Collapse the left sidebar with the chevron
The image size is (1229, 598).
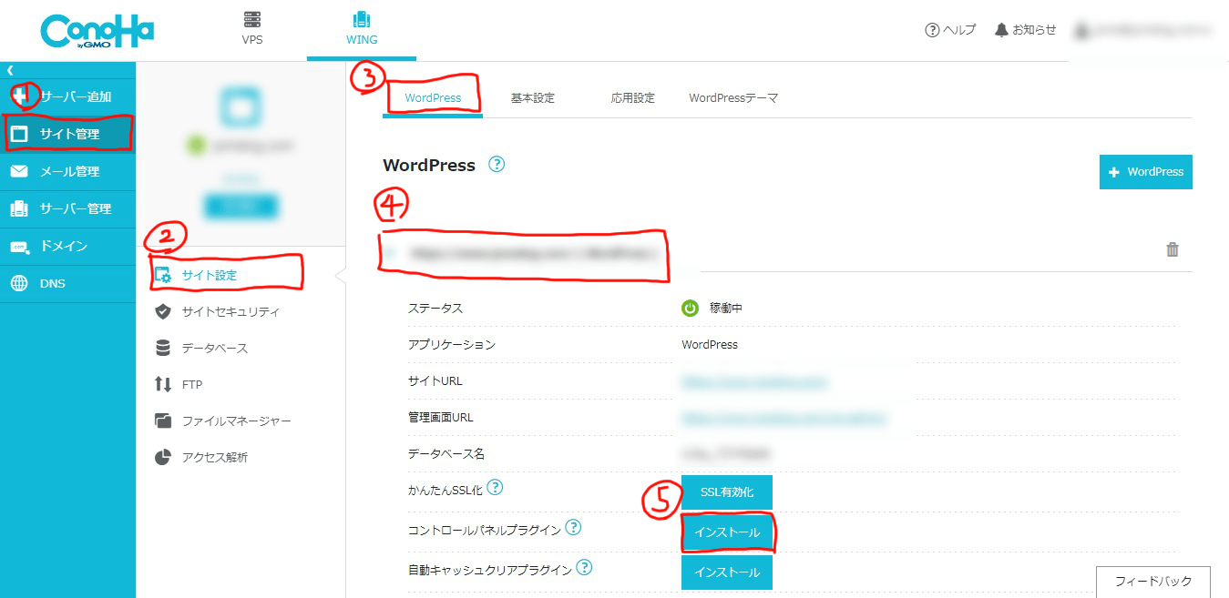pyautogui.click(x=10, y=69)
